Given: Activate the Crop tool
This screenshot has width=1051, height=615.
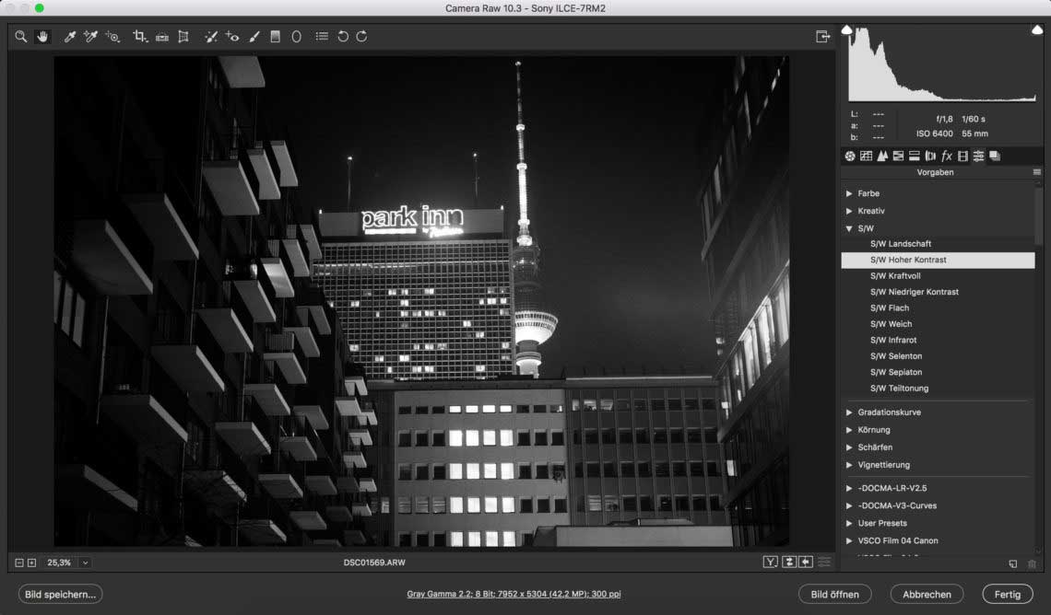Looking at the screenshot, I should [x=140, y=37].
